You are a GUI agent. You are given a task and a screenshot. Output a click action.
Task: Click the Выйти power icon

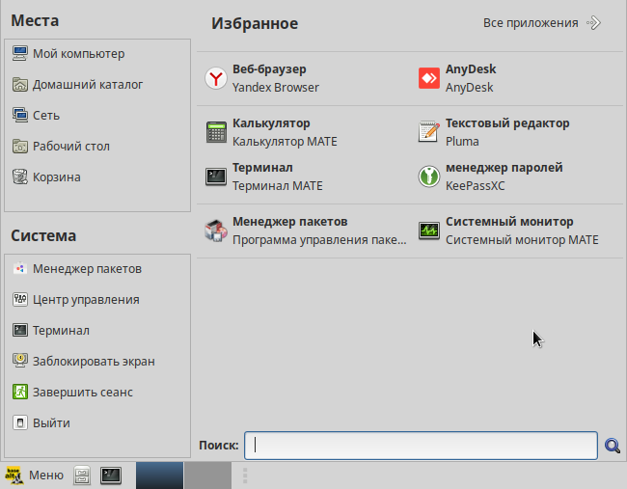(x=20, y=422)
